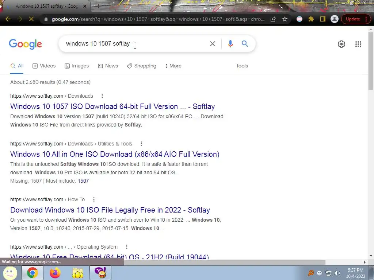Submit search with magnifier icon
Viewport: 374px width, 280px height.
[245, 44]
